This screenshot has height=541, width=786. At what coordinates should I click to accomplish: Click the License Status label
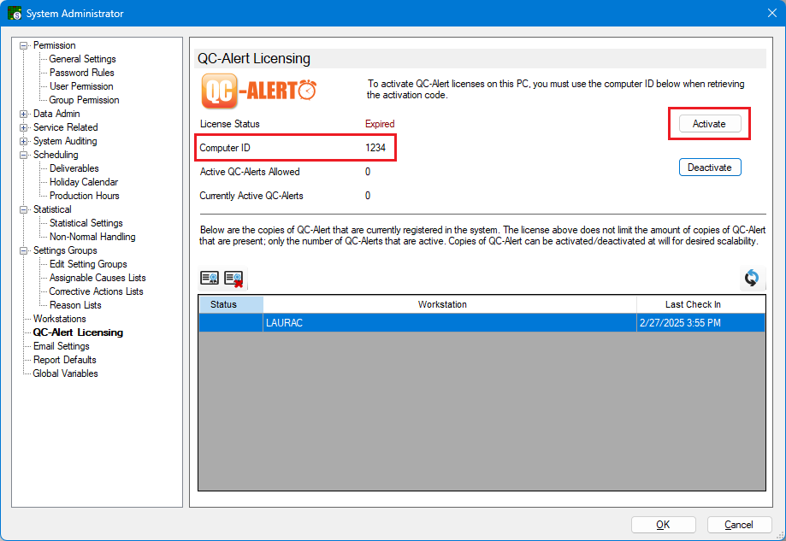(229, 124)
